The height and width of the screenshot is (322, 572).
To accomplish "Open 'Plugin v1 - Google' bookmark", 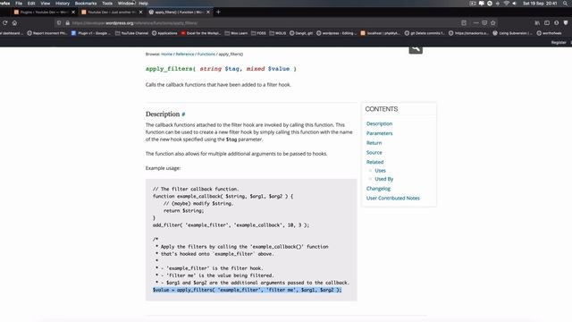I will [91, 33].
